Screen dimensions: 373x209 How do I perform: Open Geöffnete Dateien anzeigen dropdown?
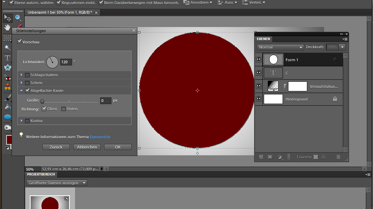57,183
